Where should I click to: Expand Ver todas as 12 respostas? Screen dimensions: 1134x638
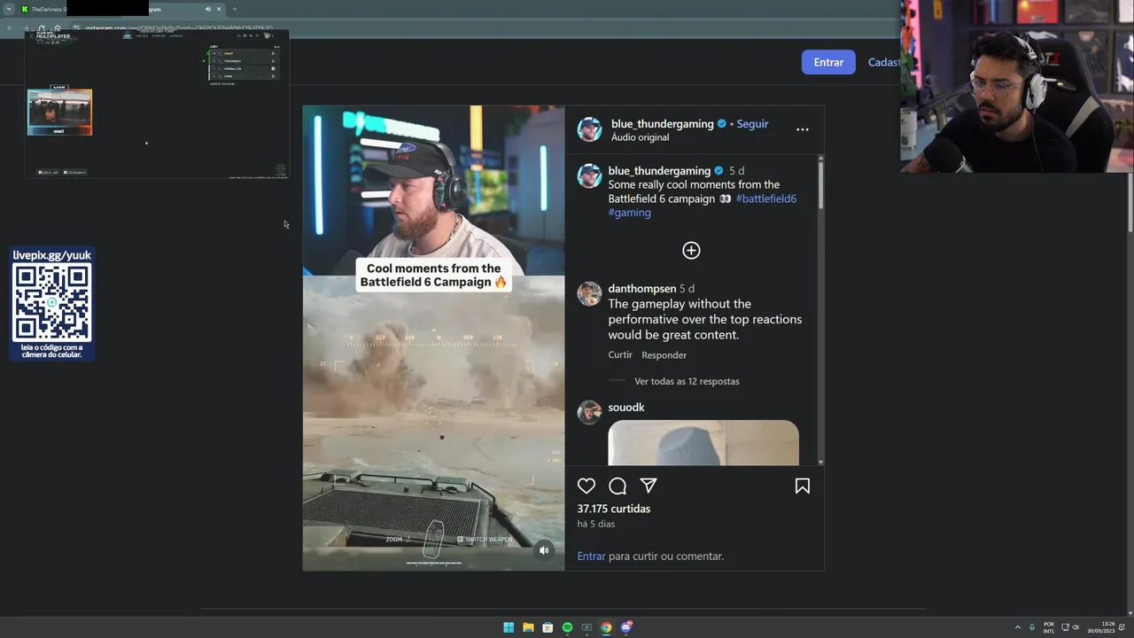(687, 381)
